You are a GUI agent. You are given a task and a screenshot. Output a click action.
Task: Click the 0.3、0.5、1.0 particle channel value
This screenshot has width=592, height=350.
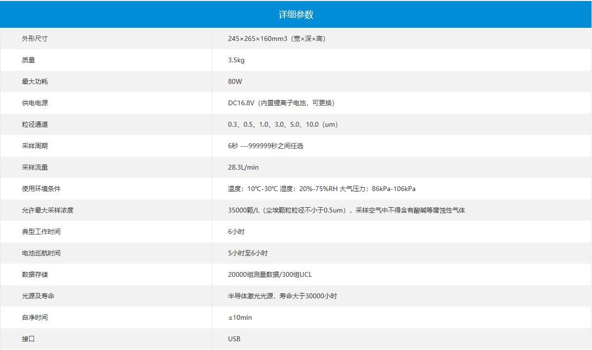coord(283,124)
